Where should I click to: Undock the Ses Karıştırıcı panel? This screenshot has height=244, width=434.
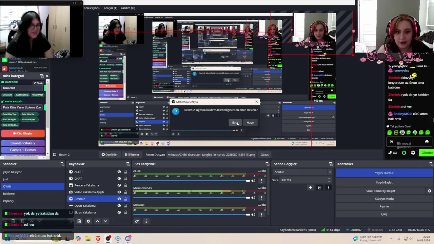(x=267, y=164)
